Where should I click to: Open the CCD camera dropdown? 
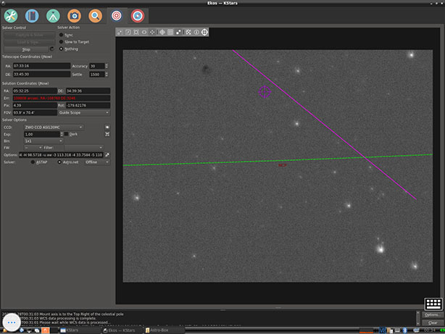[x=52, y=127]
